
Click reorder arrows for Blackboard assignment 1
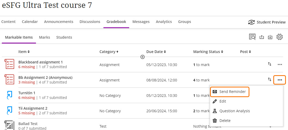(x=269, y=64)
